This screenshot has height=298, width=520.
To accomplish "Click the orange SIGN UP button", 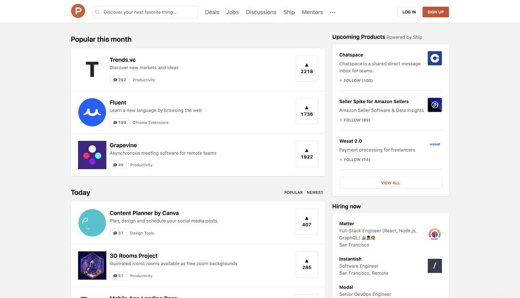I will pos(435,12).
